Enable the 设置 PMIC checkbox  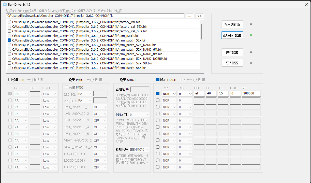pyautogui.click(x=67, y=80)
